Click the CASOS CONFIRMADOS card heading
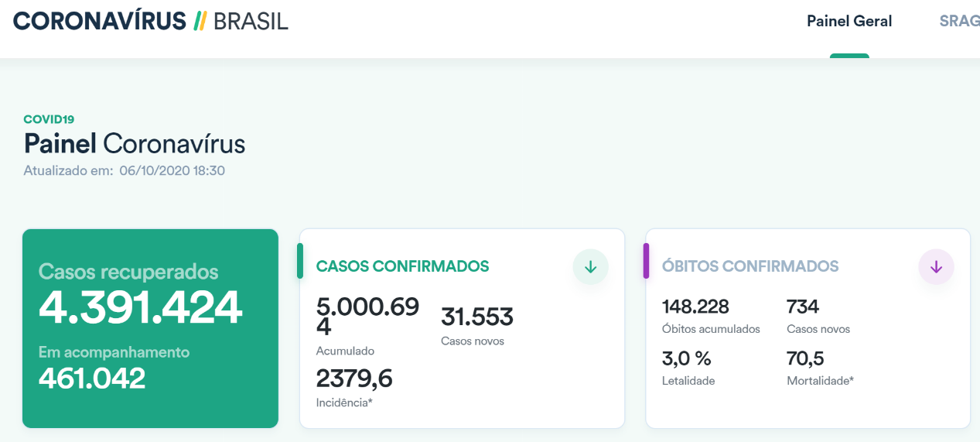 (402, 266)
